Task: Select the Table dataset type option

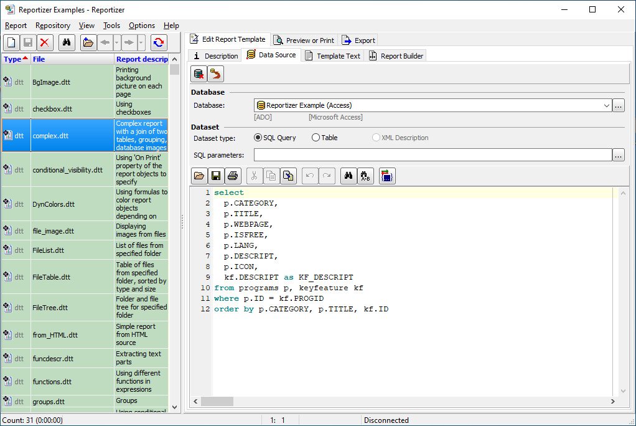Action: pos(316,138)
